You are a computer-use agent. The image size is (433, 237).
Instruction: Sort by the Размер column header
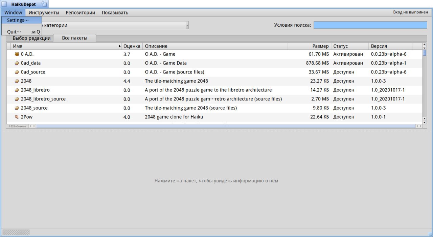pos(309,46)
